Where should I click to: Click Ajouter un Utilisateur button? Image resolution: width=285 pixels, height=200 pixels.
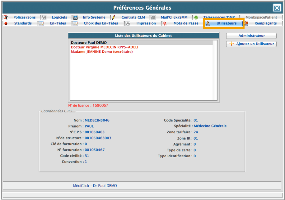[251, 44]
